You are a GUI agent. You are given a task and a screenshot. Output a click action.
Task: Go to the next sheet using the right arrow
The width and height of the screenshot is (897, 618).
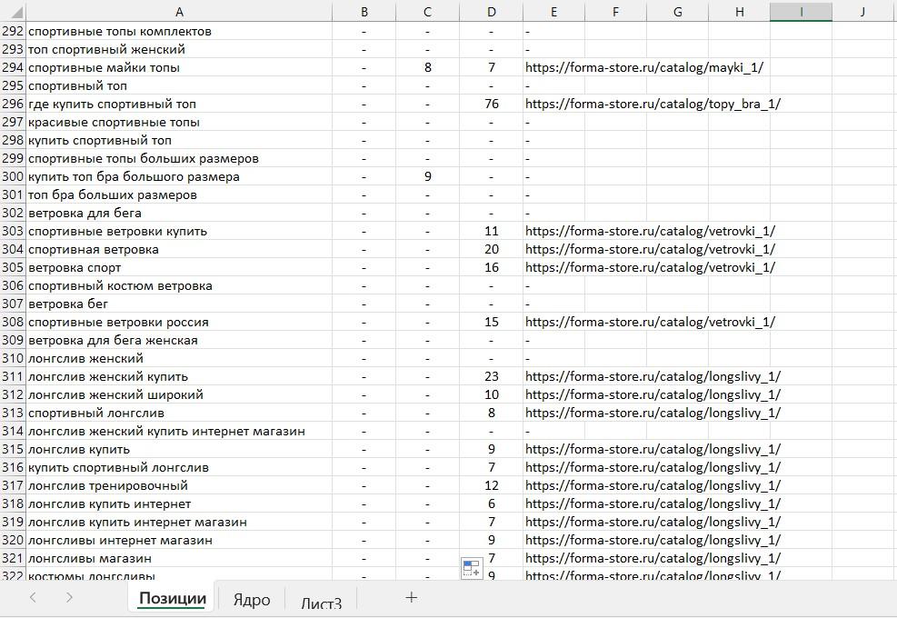point(69,598)
